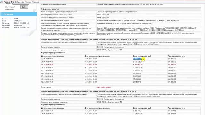The width and height of the screenshot is (205, 115).
Task: Follow the 'Забыли пароль?' link
Action: point(10,7)
